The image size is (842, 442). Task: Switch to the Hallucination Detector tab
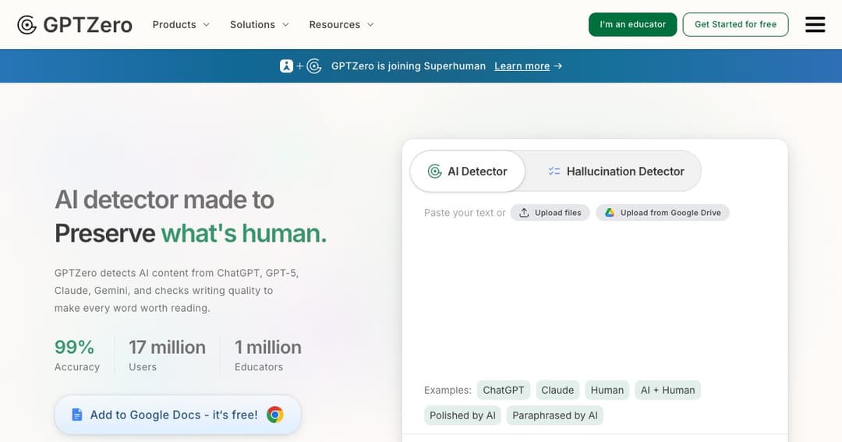(x=615, y=171)
